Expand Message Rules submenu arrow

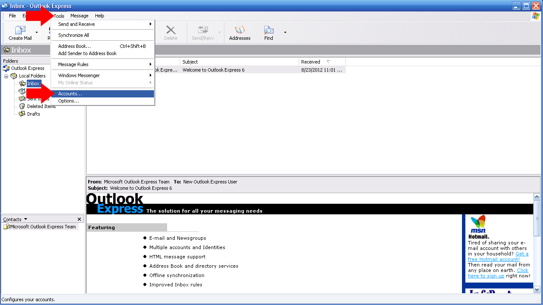pos(150,64)
